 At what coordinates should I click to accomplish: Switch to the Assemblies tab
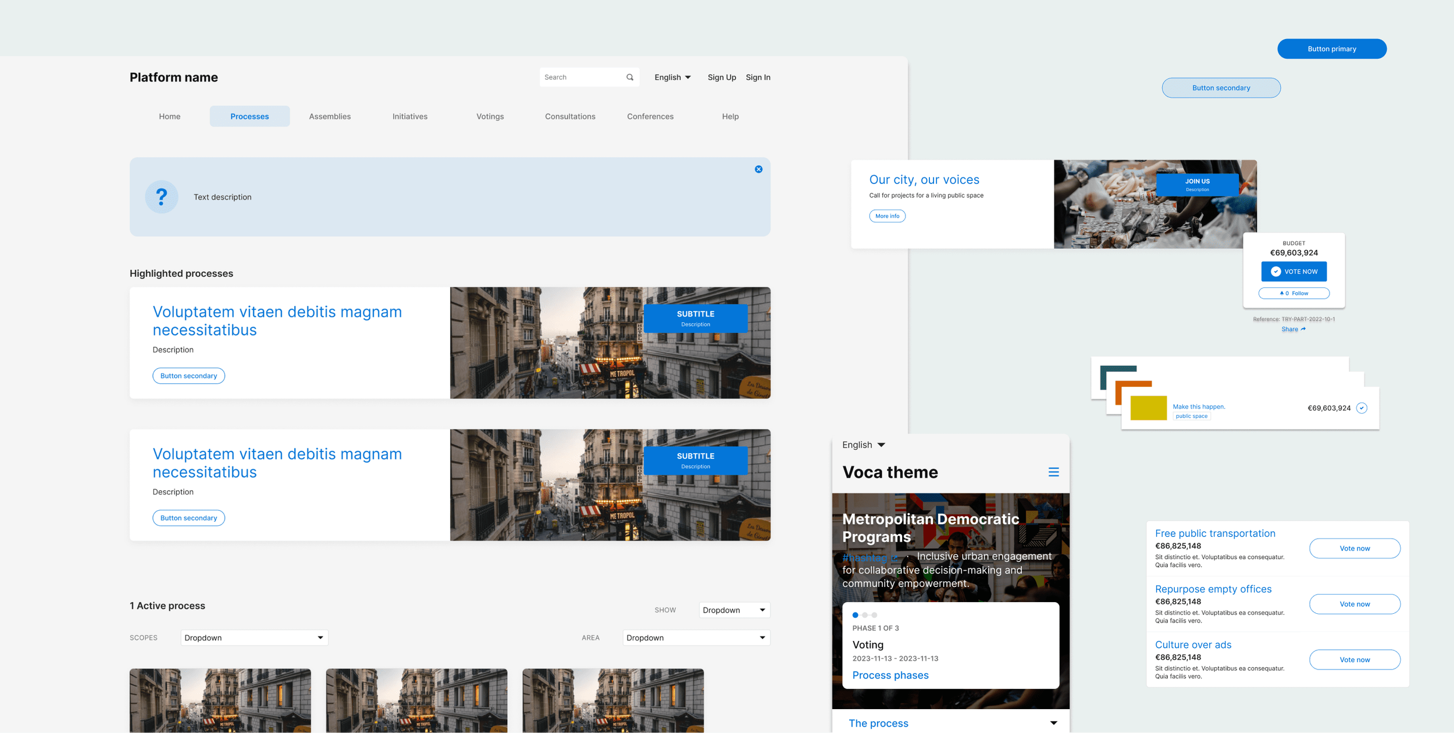[329, 116]
